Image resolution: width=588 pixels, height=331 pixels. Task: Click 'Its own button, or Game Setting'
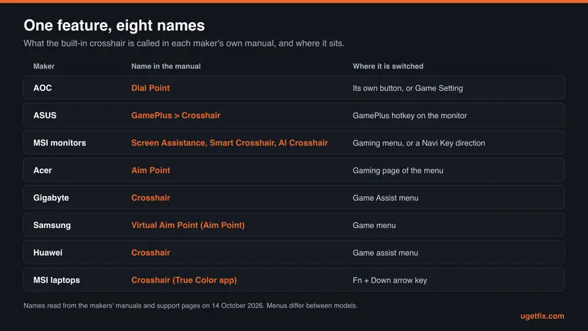[408, 88]
